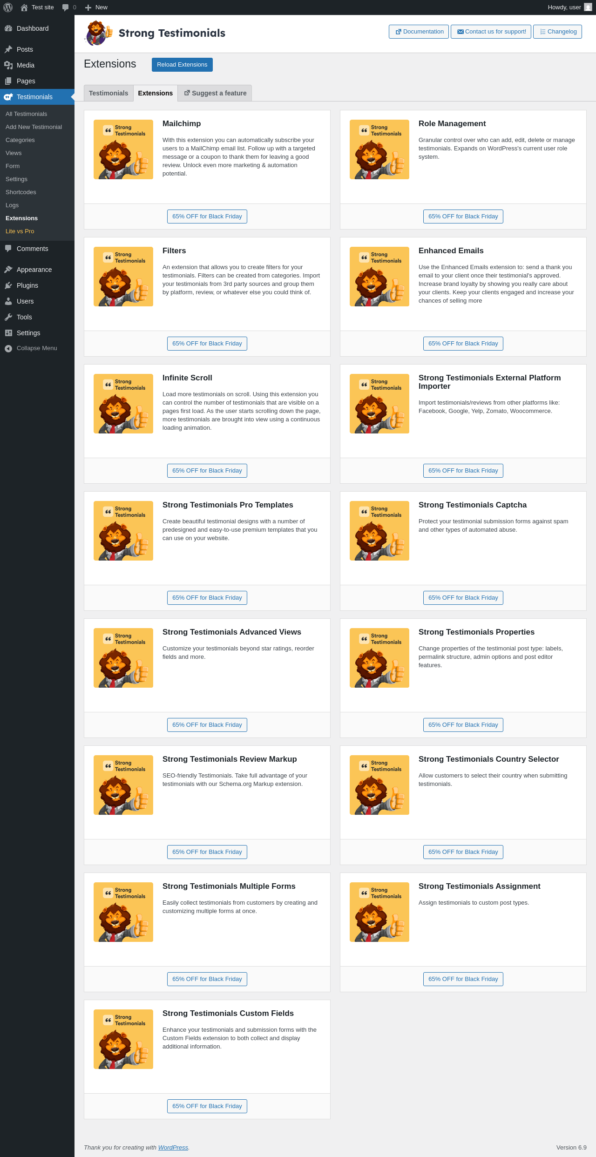596x1157 pixels.
Task: Click Black Friday offer under Enhanced Emails
Action: [463, 344]
